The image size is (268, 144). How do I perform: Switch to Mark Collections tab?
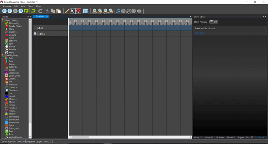[232, 137]
